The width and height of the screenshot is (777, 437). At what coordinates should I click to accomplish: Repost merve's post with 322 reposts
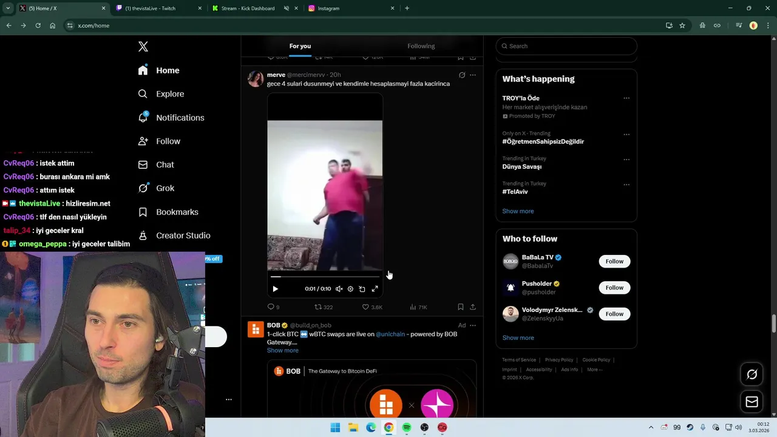point(324,307)
